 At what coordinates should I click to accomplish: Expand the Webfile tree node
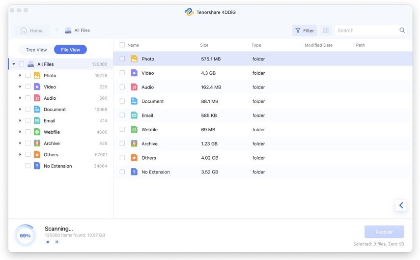20,132
